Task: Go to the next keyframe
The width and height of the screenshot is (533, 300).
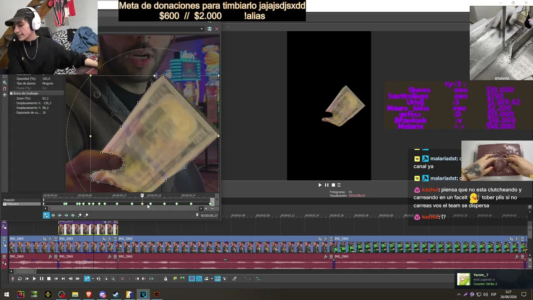Action: [x=66, y=215]
